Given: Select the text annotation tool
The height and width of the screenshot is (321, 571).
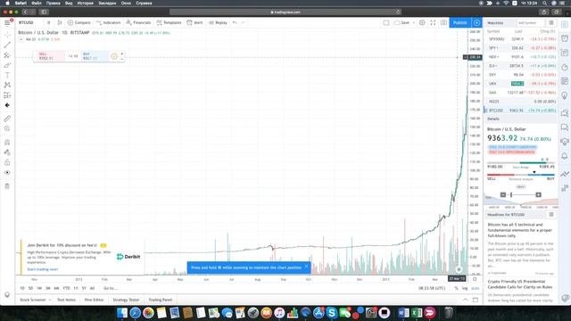Looking at the screenshot, I should [7, 75].
